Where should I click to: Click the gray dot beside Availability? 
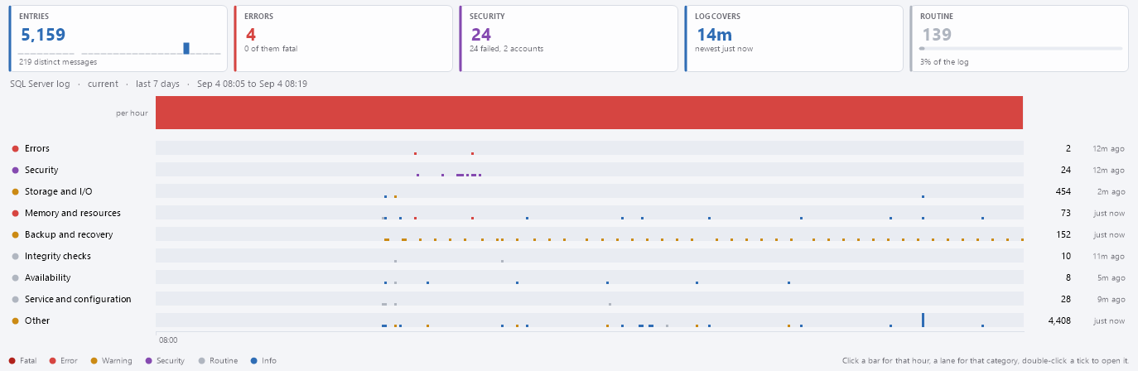(15, 278)
